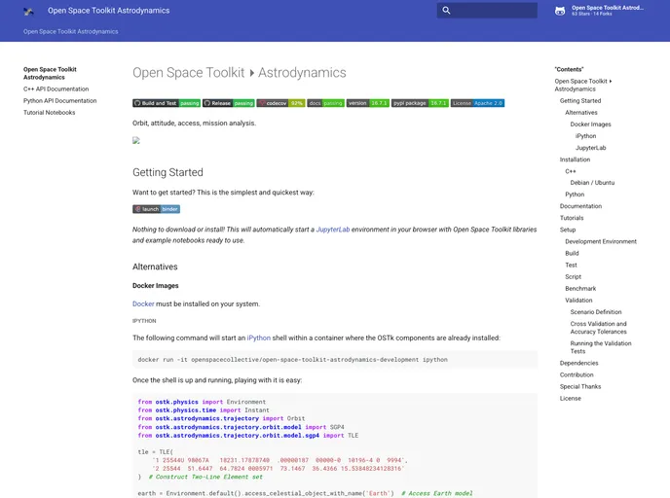Click the broken image placeholder icon
This screenshot has width=670, height=498.
[x=136, y=140]
